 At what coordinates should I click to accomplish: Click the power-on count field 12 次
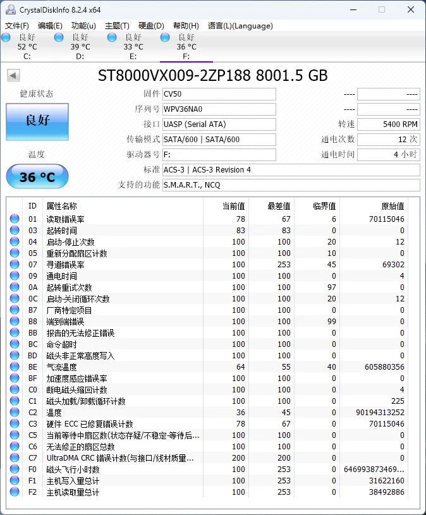pyautogui.click(x=389, y=139)
